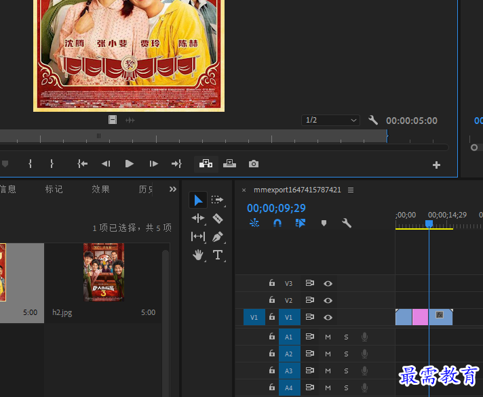Go to Out point
Viewport: 483px width, 397px height.
pos(176,164)
